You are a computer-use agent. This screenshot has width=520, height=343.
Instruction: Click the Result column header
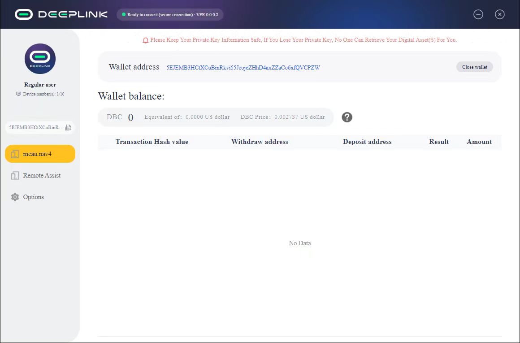[x=438, y=142]
